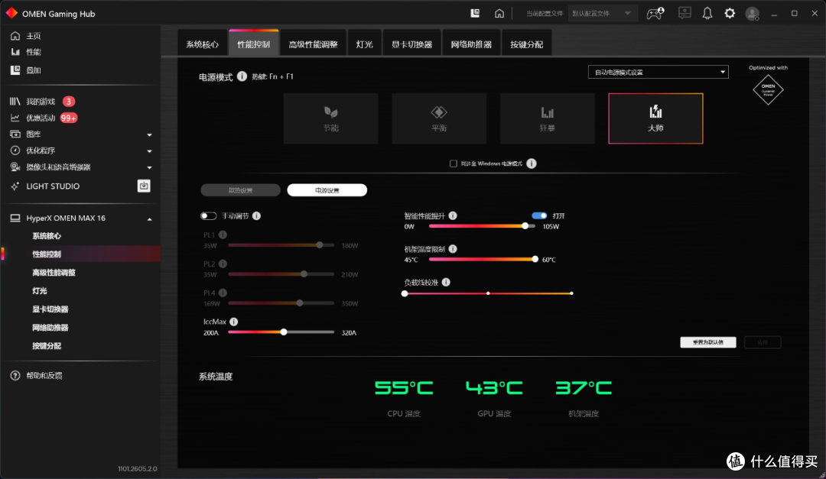Open the gamepad profile icon
The image size is (826, 479).
coord(655,13)
